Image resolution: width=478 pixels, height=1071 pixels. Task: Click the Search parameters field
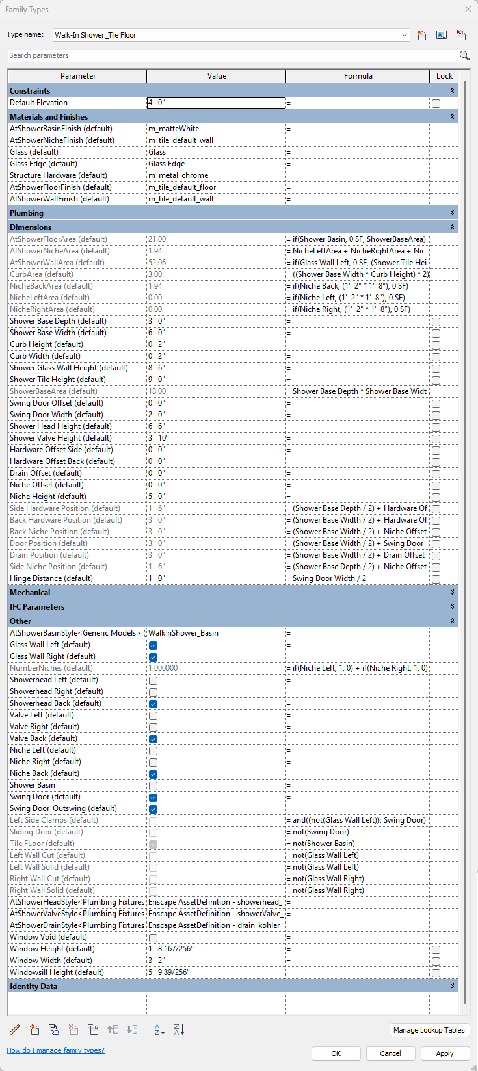(x=233, y=55)
